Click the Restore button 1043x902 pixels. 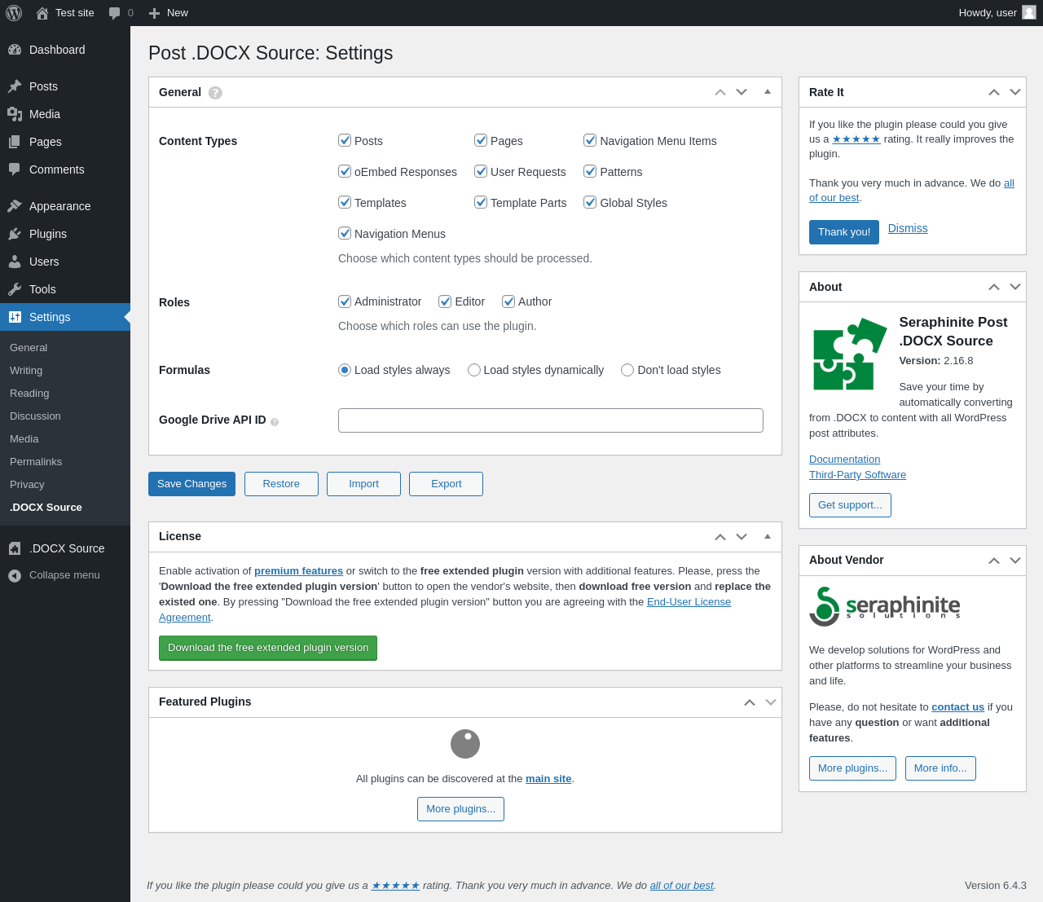(x=281, y=484)
